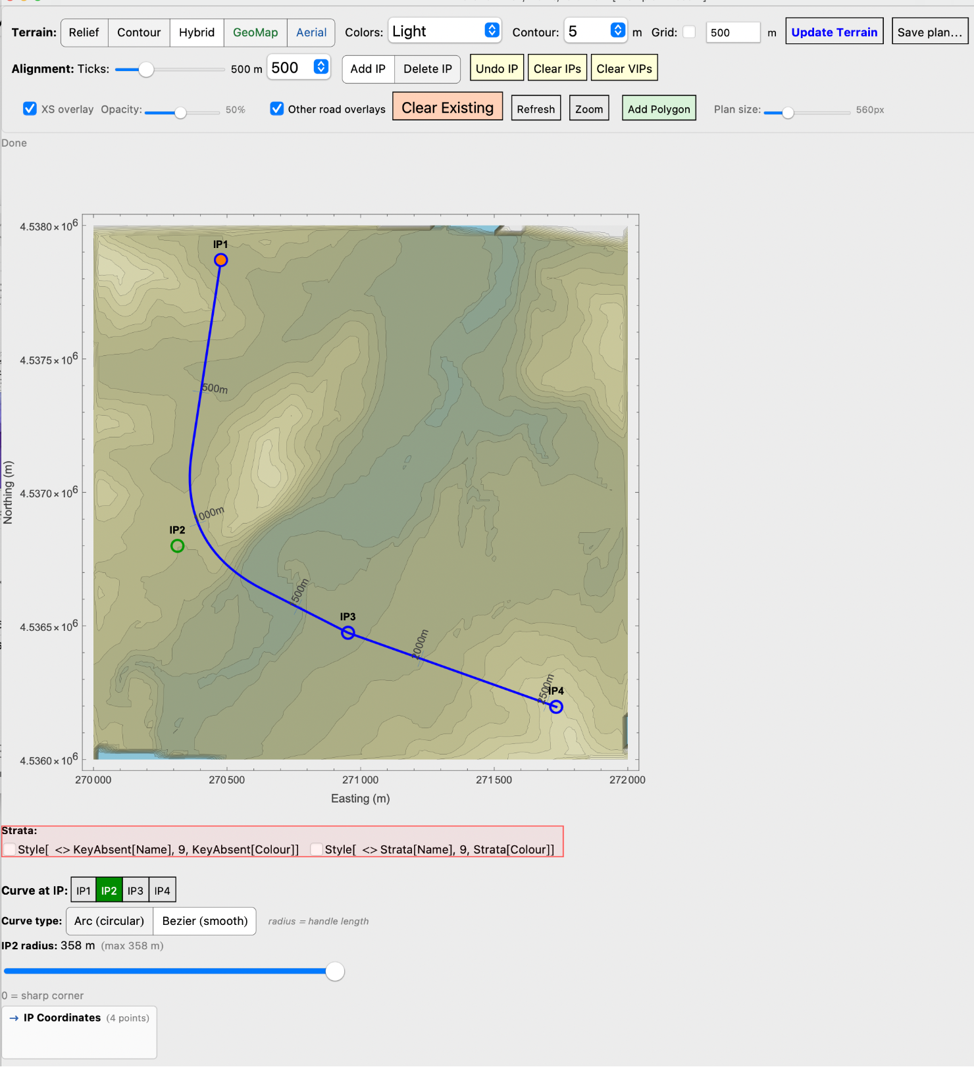The width and height of the screenshot is (974, 1067).
Task: Uncheck Other road overlays checkbox
Action: click(x=277, y=109)
